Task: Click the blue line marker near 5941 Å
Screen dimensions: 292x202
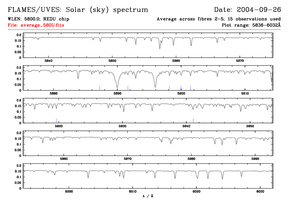Action: click(x=193, y=120)
